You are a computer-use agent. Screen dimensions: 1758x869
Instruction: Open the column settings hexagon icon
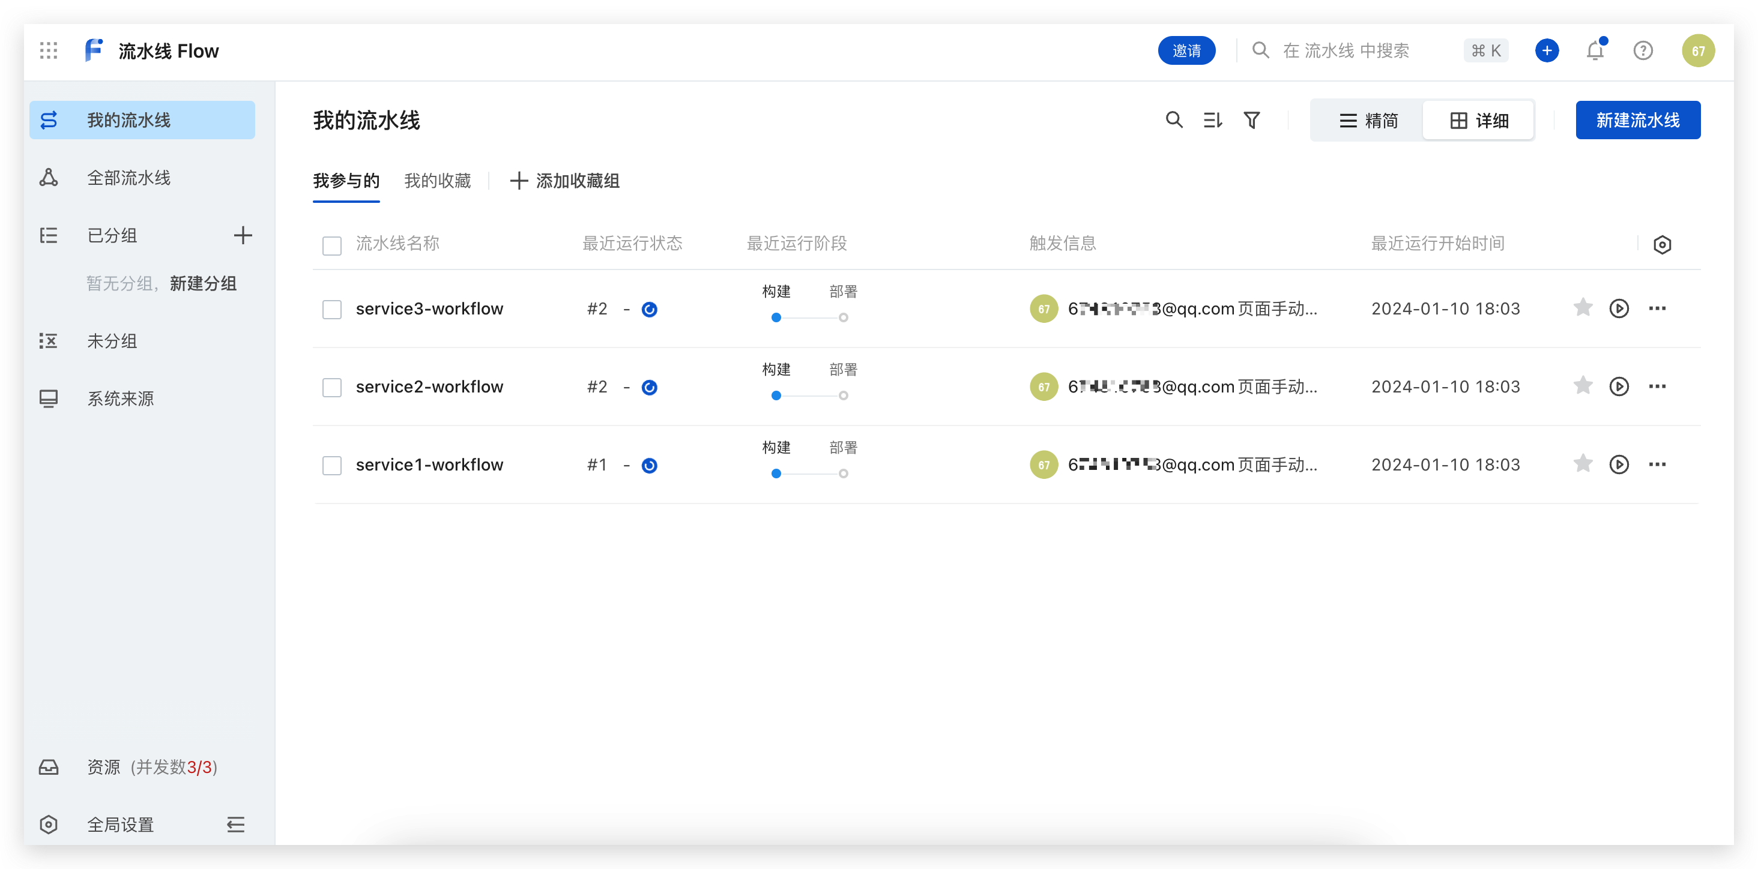click(x=1663, y=244)
